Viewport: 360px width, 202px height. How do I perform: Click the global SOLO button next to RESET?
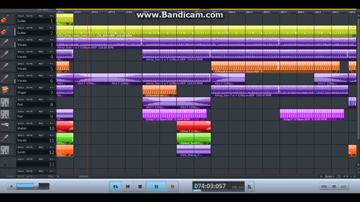point(21,176)
